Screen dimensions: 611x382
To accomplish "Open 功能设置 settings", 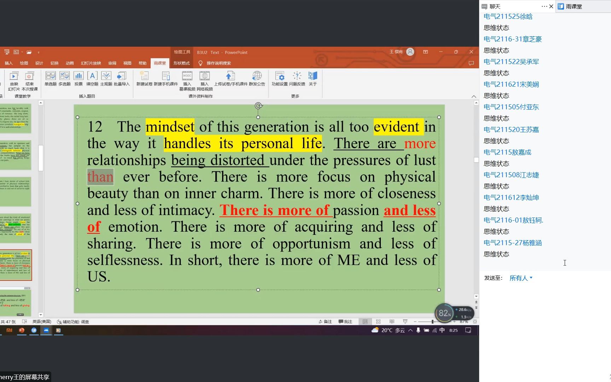I will [x=280, y=79].
